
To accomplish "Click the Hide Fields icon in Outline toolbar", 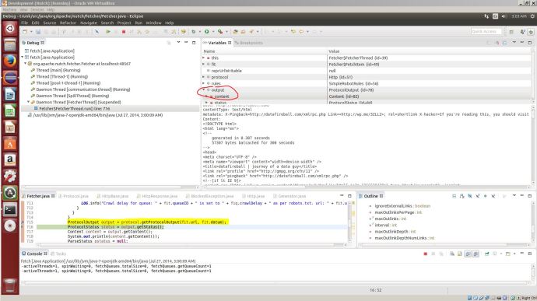I will click(x=470, y=196).
